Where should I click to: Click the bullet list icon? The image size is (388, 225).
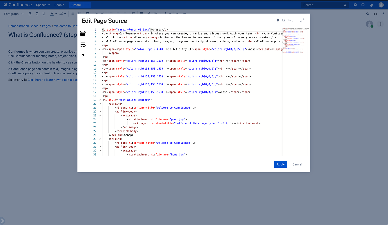tap(72, 14)
